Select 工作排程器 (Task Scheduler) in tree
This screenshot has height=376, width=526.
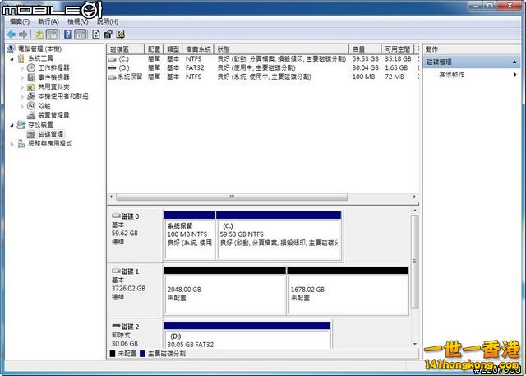pyautogui.click(x=53, y=67)
